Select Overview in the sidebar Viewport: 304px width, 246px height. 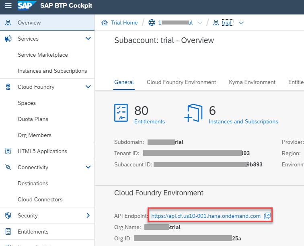coord(47,23)
